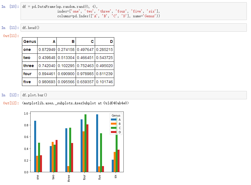Select the Genus header in the table
The width and height of the screenshot is (251, 185).
point(30,41)
